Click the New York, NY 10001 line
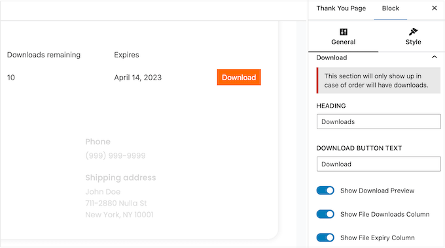This screenshot has width=445, height=248. pos(119,215)
